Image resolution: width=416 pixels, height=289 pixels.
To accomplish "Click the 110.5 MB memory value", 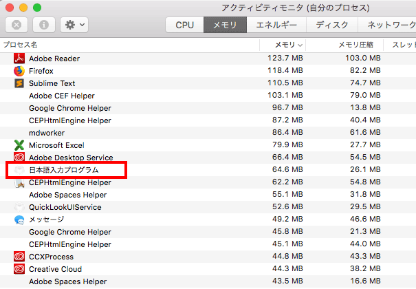I will 285,83.
